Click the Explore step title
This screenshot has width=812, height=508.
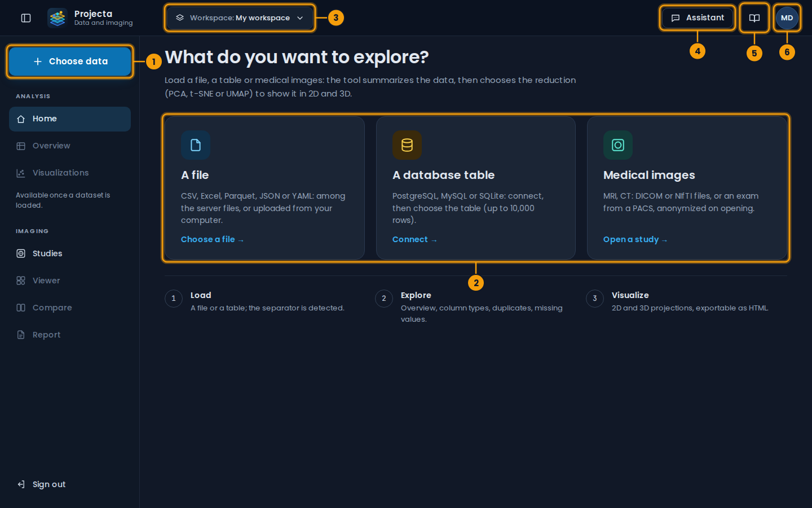[416, 295]
